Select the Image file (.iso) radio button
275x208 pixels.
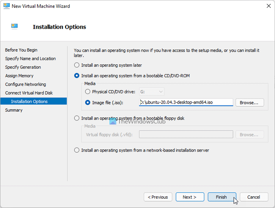pos(88,102)
